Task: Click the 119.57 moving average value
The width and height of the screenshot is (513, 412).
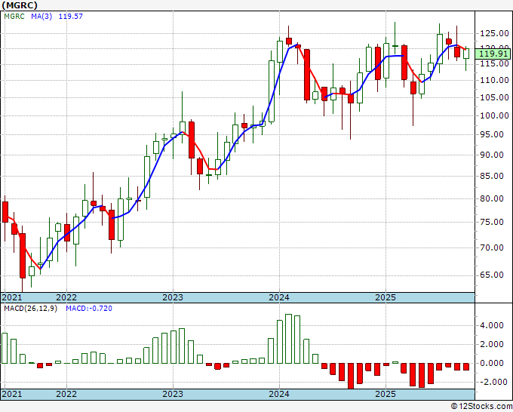Action: [71, 16]
